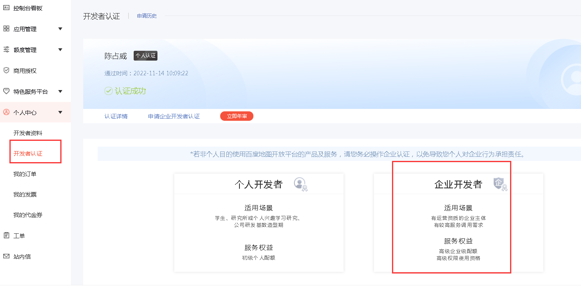Open 控制台看板 in the sidebar

[28, 8]
